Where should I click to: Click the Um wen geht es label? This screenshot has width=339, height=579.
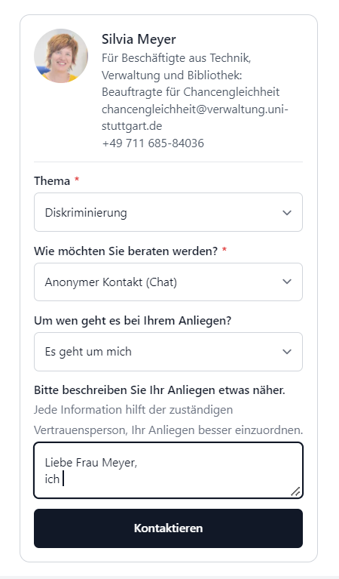(133, 321)
